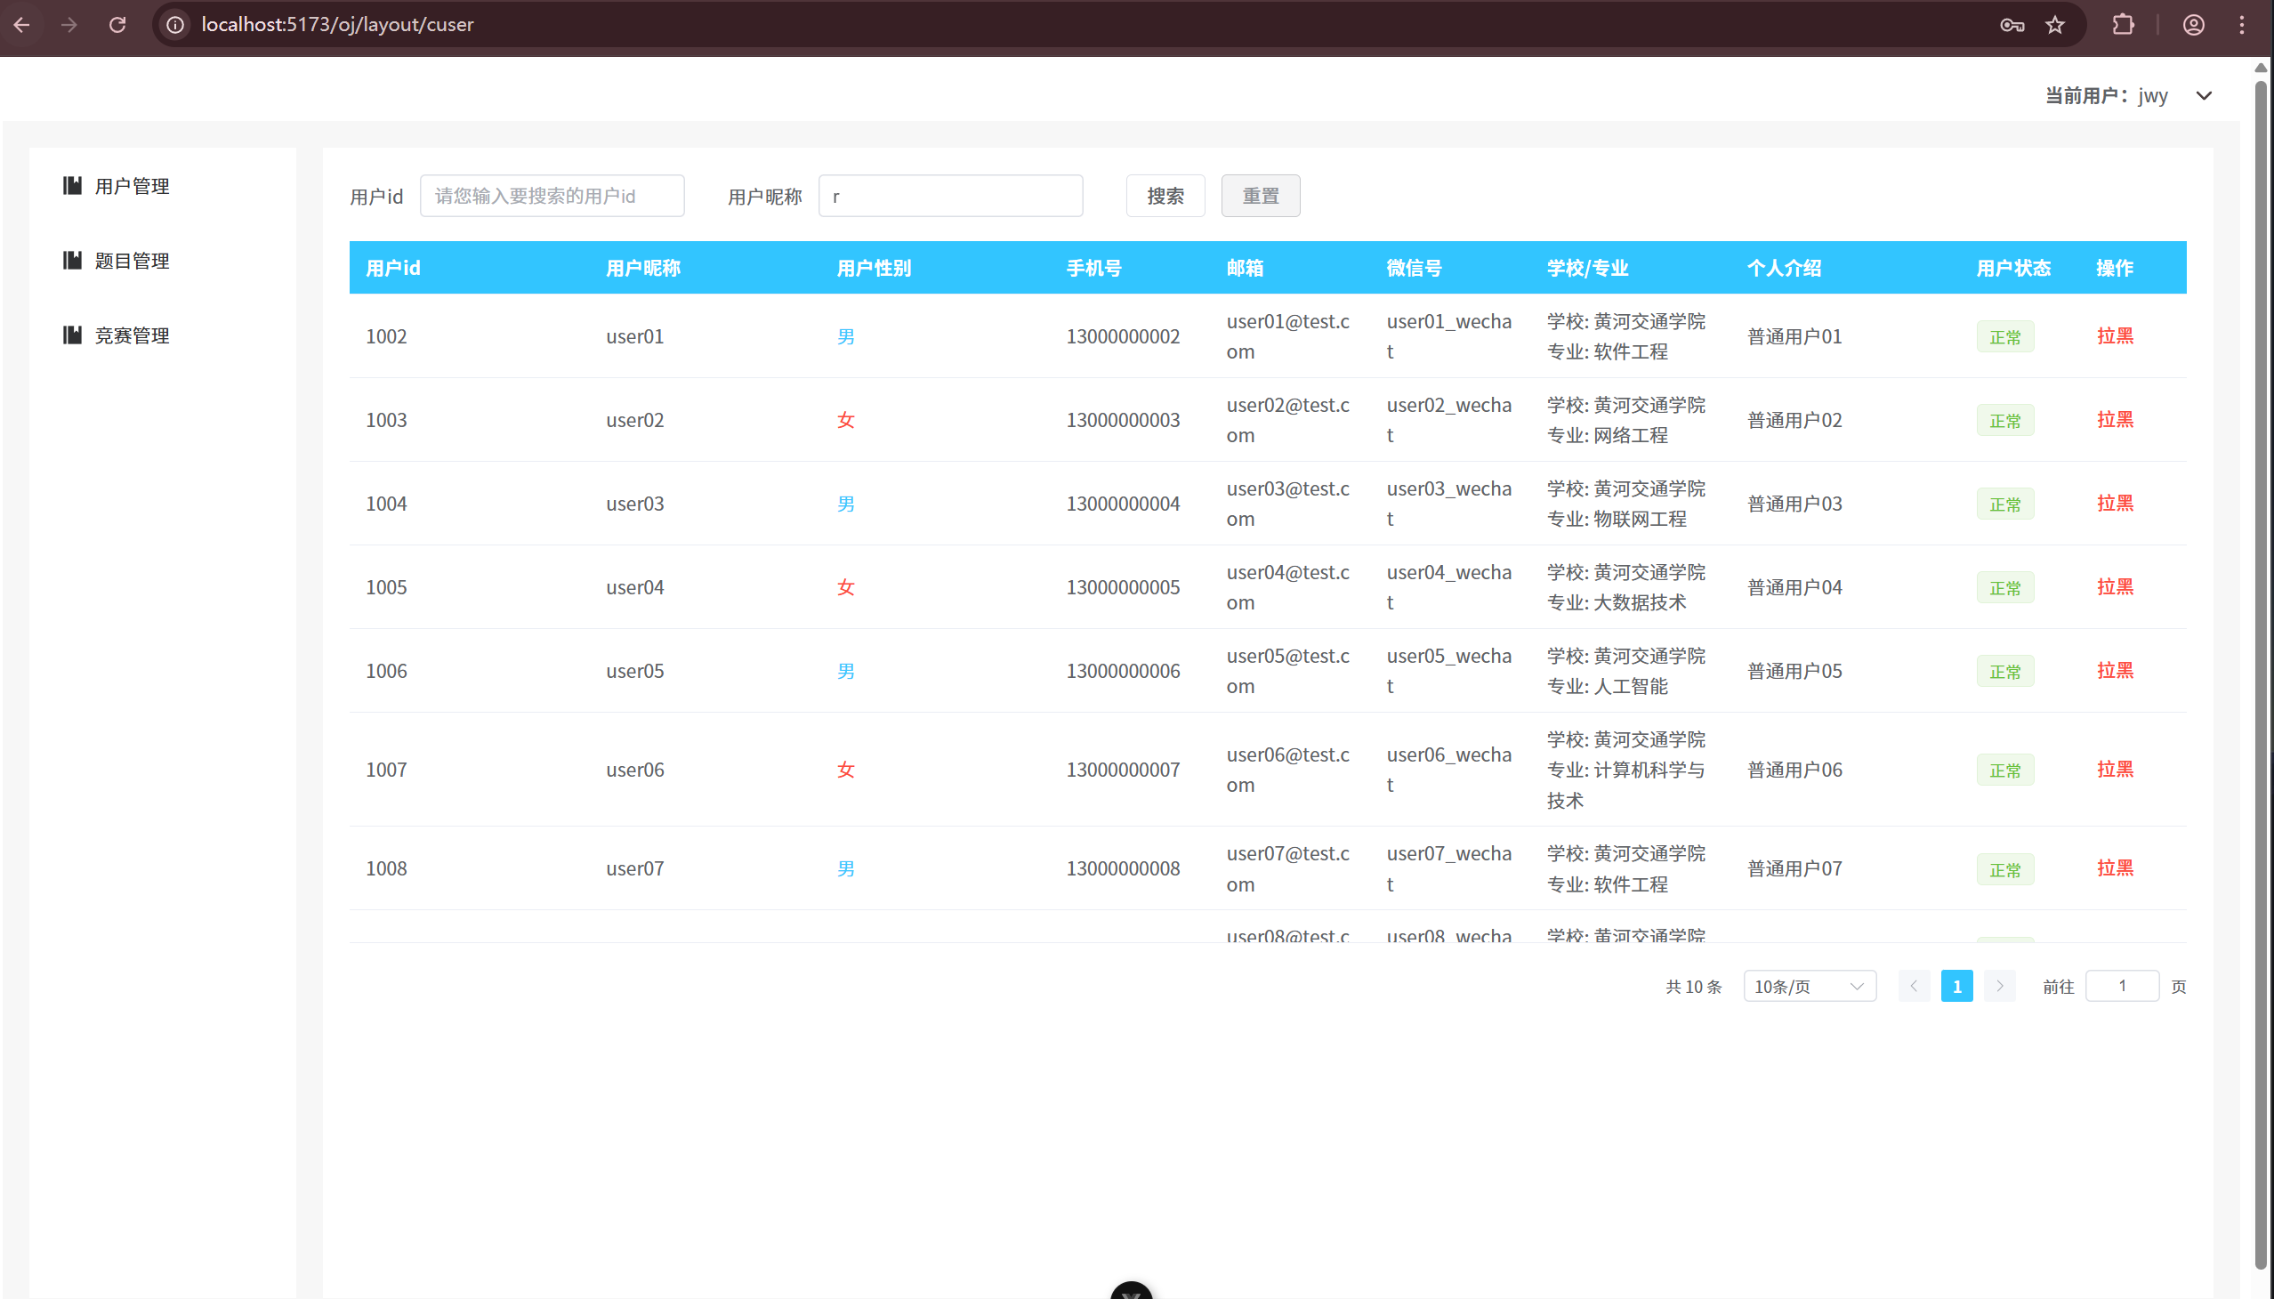
Task: Click the browser back arrow icon
Action: point(22,24)
